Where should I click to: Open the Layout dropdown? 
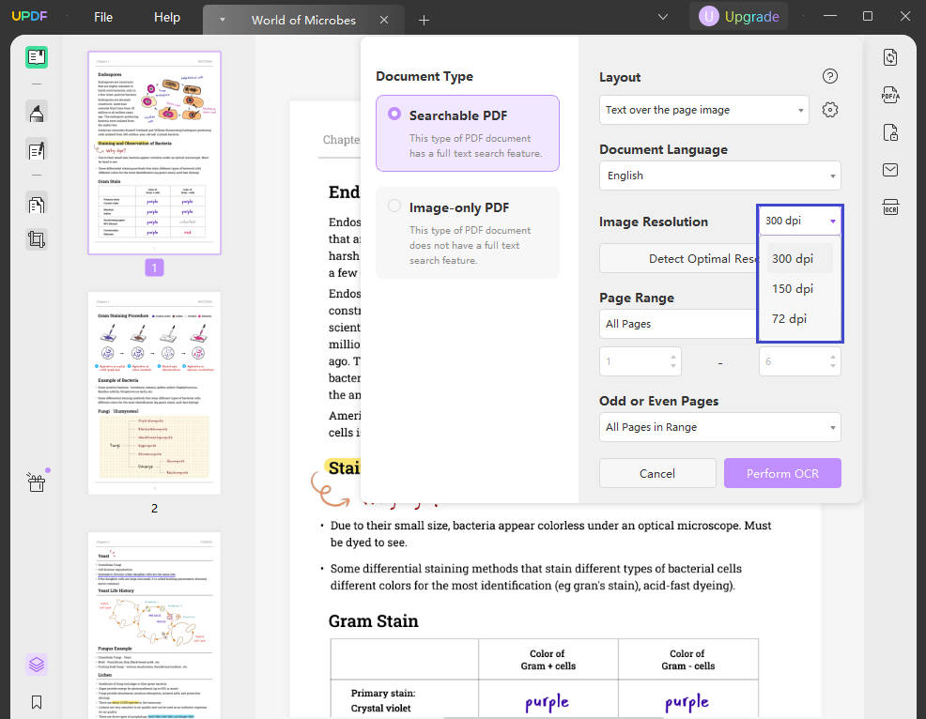tap(702, 109)
